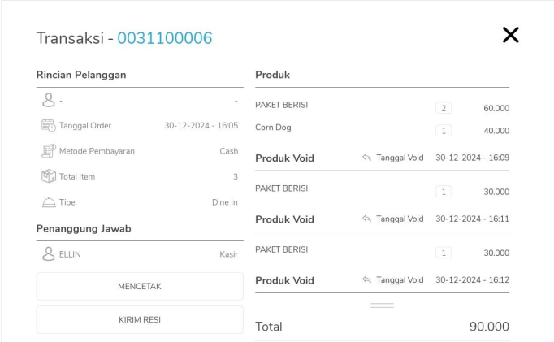Click the quantity box showing 2 for PAKET BERISI
The height and width of the screenshot is (342, 554).
(444, 108)
